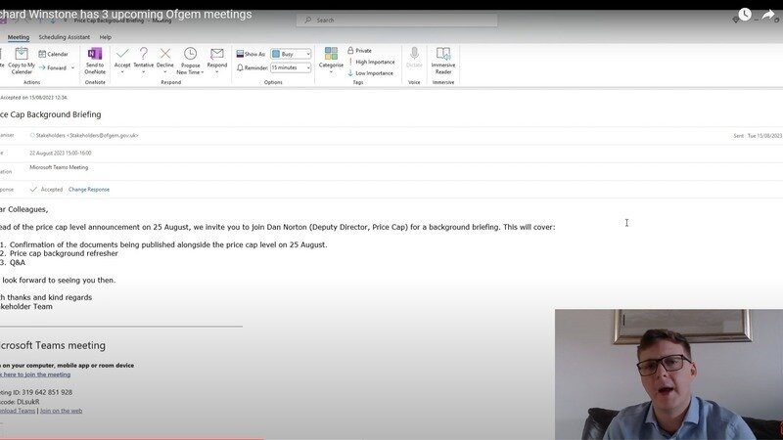Image resolution: width=783 pixels, height=440 pixels.
Task: Click the Sent Tue 15/08/2023 text
Action: click(x=758, y=136)
